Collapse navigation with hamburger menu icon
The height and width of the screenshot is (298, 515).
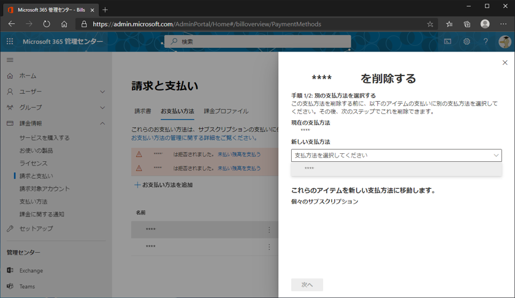pyautogui.click(x=10, y=60)
